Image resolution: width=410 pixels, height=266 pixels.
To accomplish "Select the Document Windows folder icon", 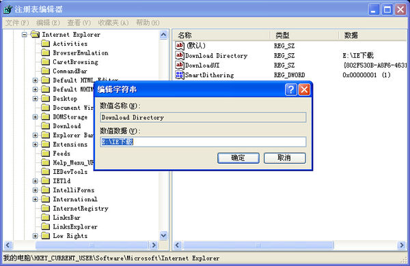I will coord(46,108).
